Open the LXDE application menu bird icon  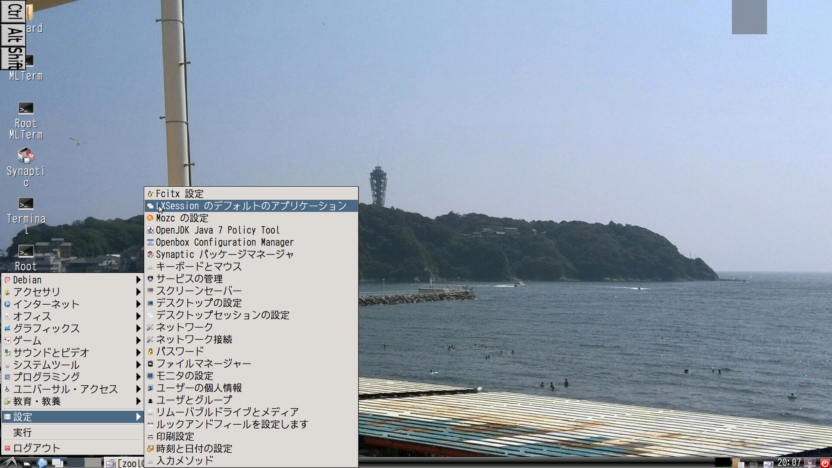10,463
